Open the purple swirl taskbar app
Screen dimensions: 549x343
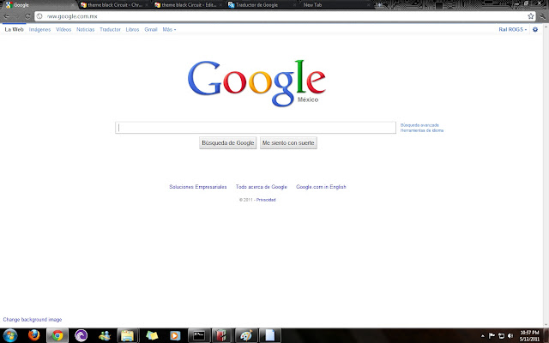click(x=81, y=335)
